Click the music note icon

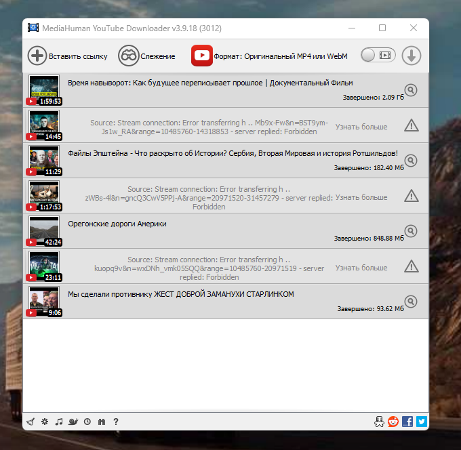tap(59, 422)
